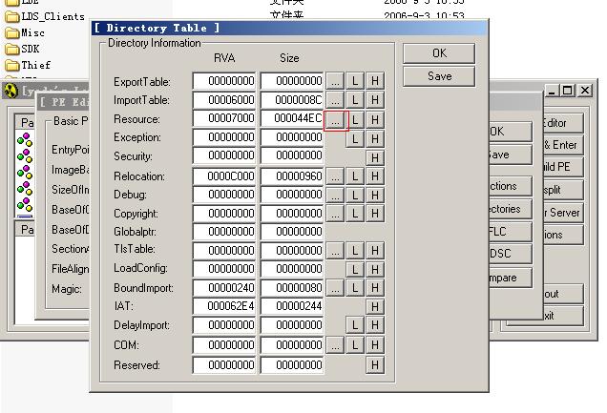Click the L button for Exception
The height and width of the screenshot is (413, 607).
tap(355, 139)
